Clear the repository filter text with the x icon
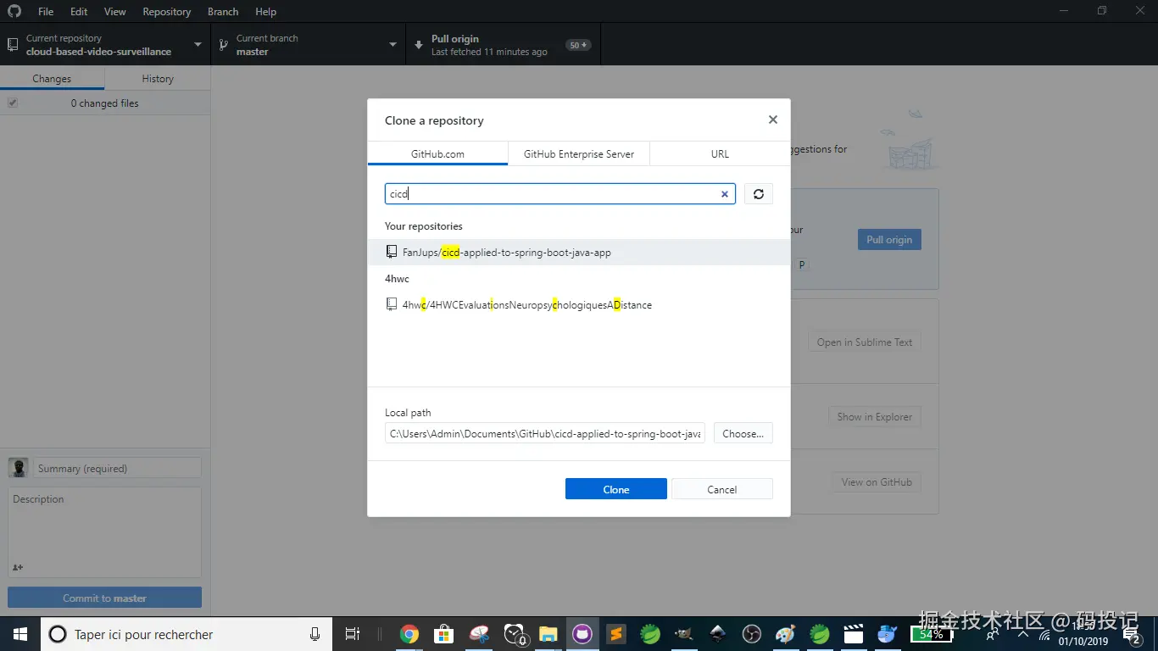Image resolution: width=1158 pixels, height=651 pixels. coord(725,194)
